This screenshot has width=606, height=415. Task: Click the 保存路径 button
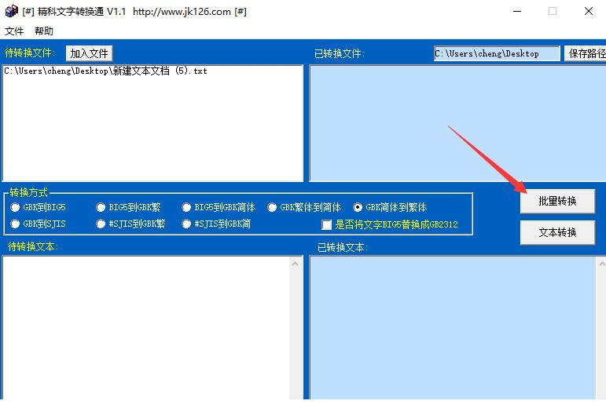(x=585, y=53)
